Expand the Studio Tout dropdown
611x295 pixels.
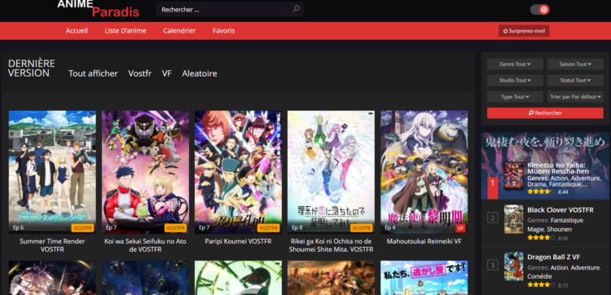[x=515, y=81]
